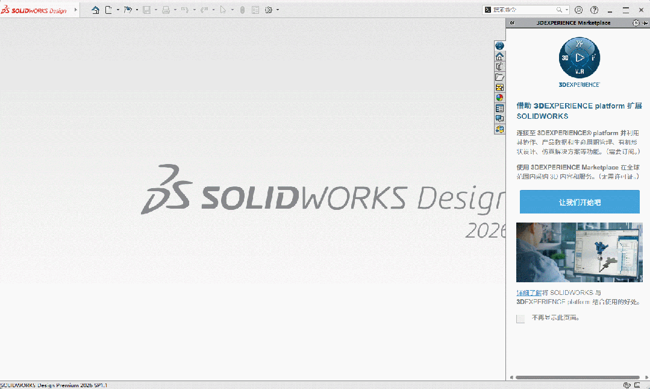Screen dimensions: 650x389
Task: Click the rightmost status bar icon
Action: point(637,385)
